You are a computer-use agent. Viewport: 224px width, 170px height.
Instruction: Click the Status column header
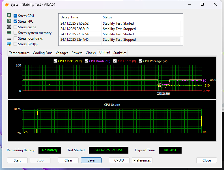point(141,17)
